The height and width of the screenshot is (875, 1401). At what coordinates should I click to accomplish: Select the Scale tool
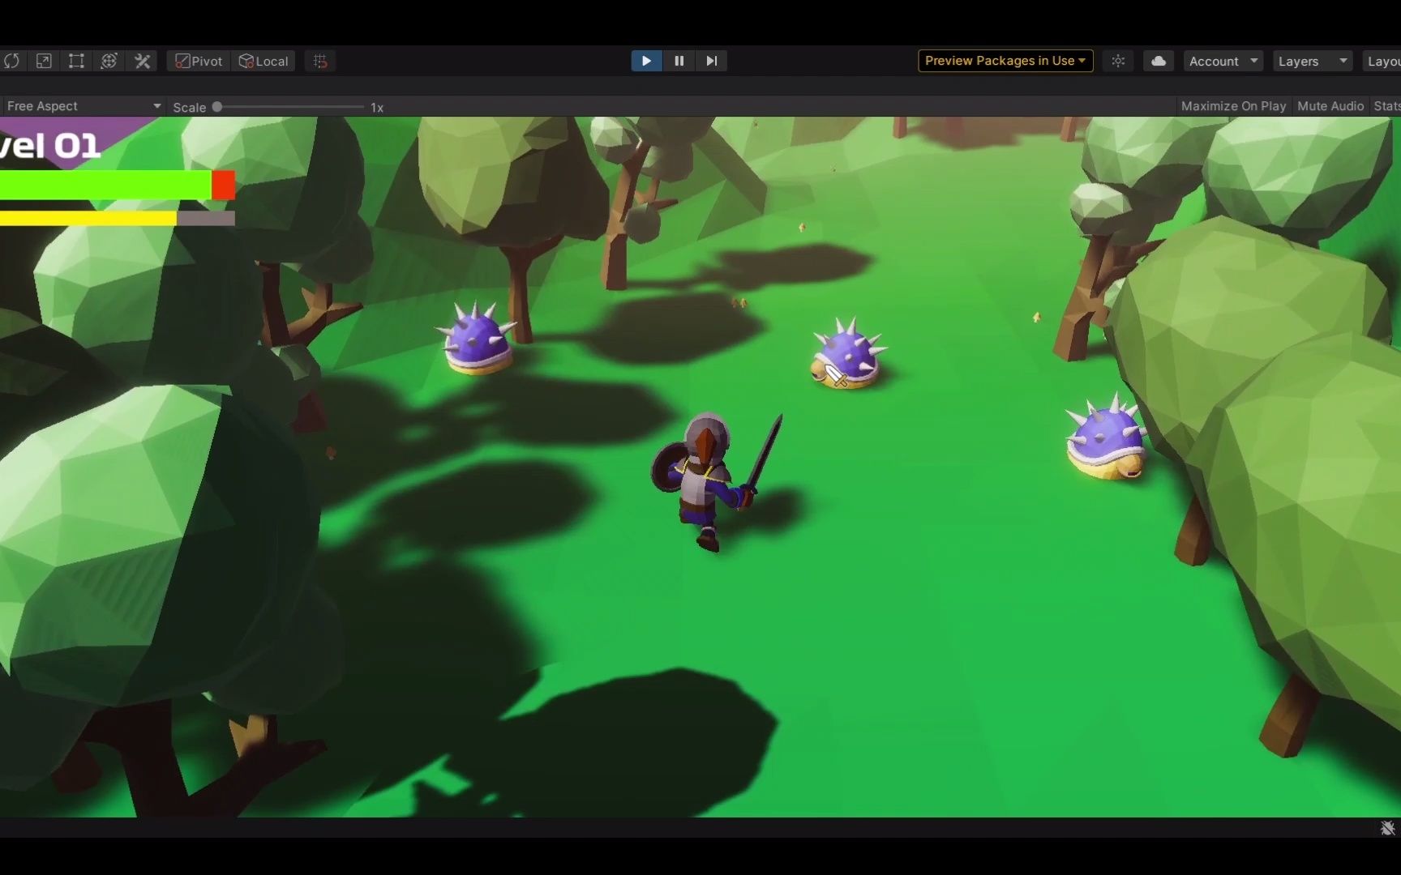44,61
